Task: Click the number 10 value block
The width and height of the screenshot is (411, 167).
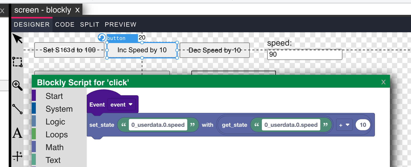Action: [363, 125]
